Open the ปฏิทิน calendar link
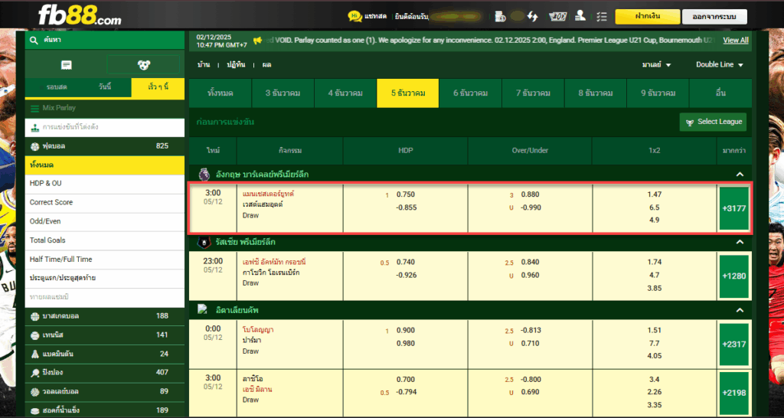The image size is (784, 418). 237,65
